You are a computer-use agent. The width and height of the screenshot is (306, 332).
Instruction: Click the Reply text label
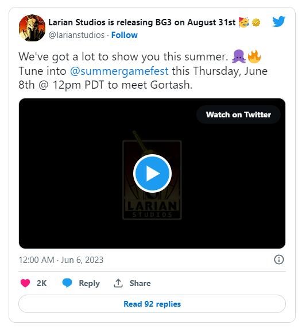pyautogui.click(x=89, y=283)
